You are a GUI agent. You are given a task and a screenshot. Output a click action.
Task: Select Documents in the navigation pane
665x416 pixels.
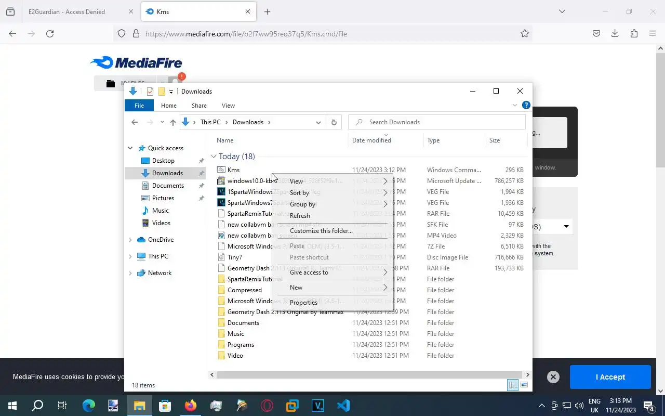click(x=168, y=186)
